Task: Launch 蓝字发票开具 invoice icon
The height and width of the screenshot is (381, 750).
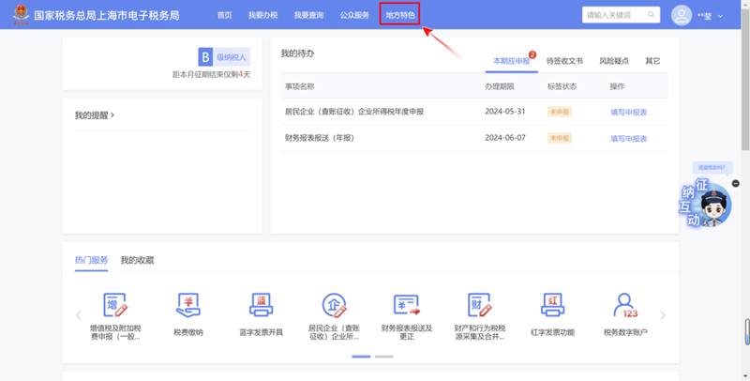Action: coord(262,306)
